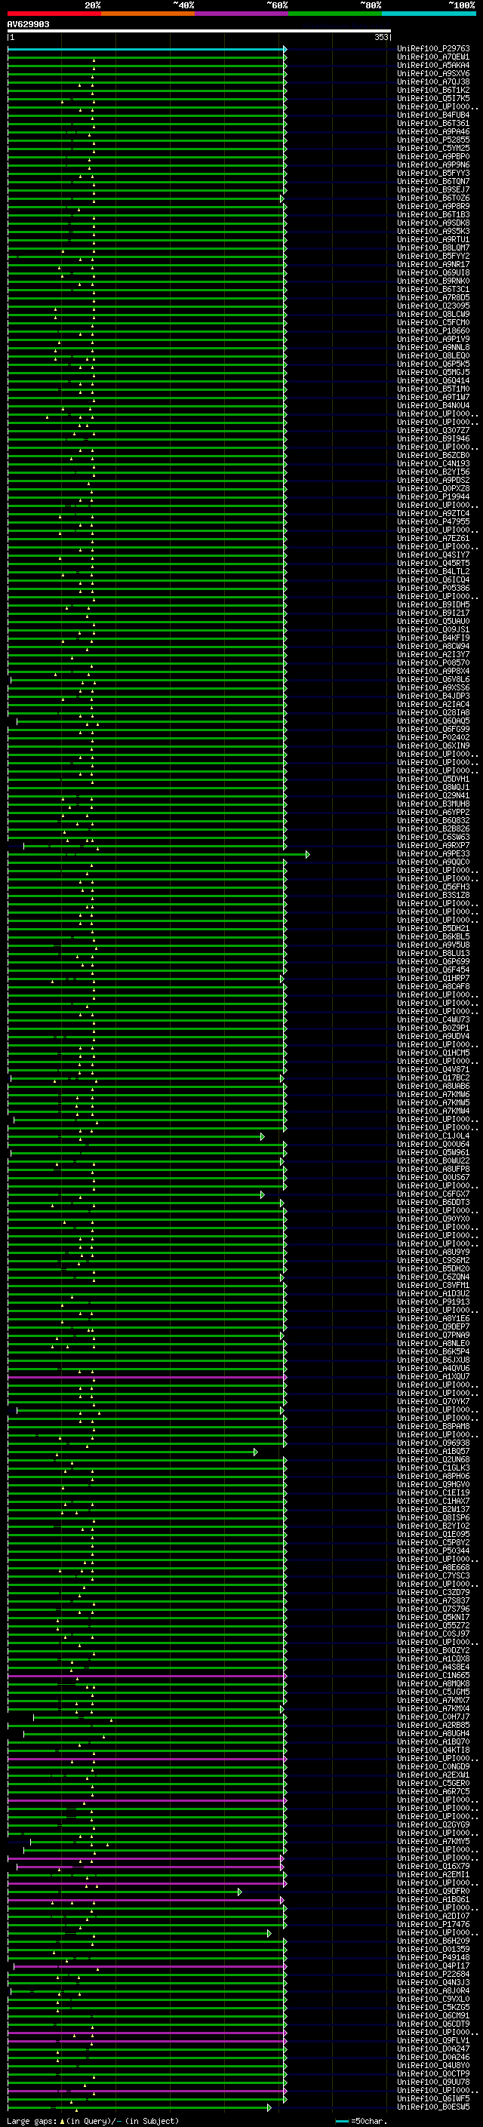Screen dimensions: 483x2127
Task: Click hit label UniRef100_Q6P5K5
Action: point(433,364)
